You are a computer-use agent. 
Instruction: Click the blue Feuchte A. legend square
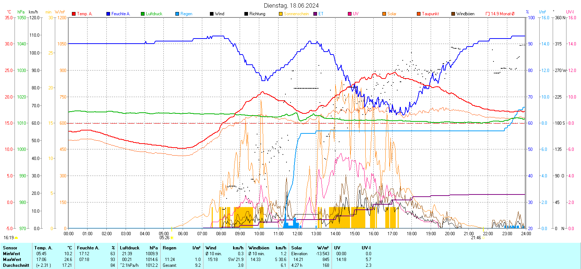(x=108, y=14)
